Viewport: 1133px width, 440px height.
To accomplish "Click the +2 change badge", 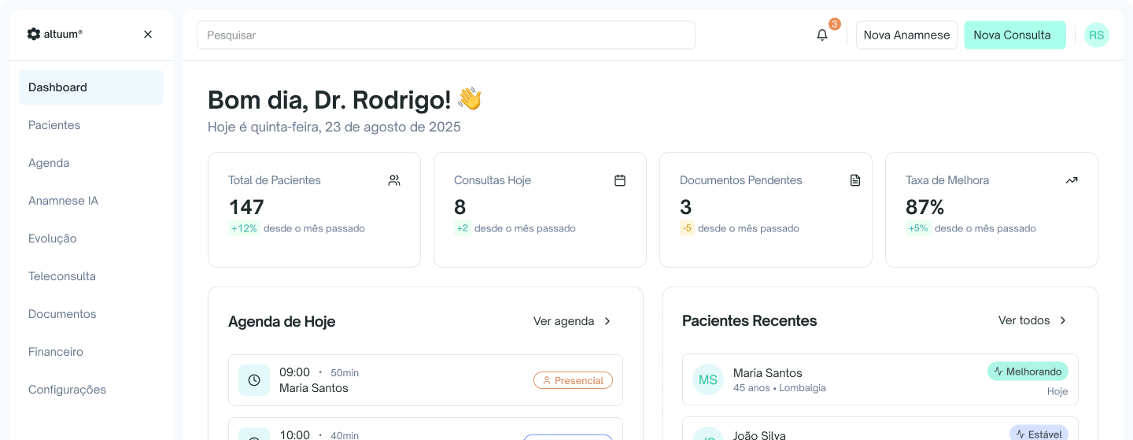I will 462,228.
